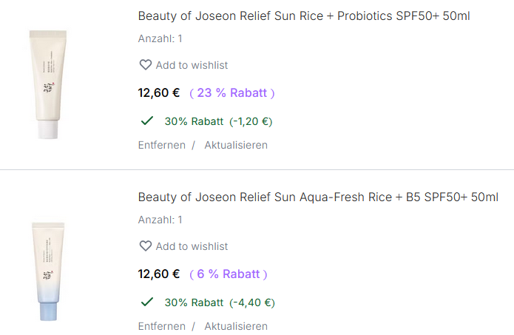Open the Relief Sun Aqua-Fresh Rice + B5 title
The image size is (514, 335).
tap(318, 197)
